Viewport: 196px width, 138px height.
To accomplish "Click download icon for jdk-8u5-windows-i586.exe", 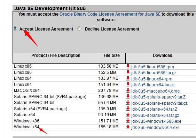I will point(128,121).
